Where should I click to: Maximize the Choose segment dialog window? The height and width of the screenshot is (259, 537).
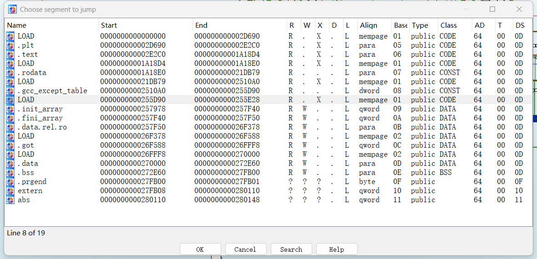point(492,9)
